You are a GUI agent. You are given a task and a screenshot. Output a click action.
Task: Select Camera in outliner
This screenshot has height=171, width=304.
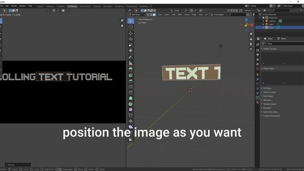click(272, 21)
